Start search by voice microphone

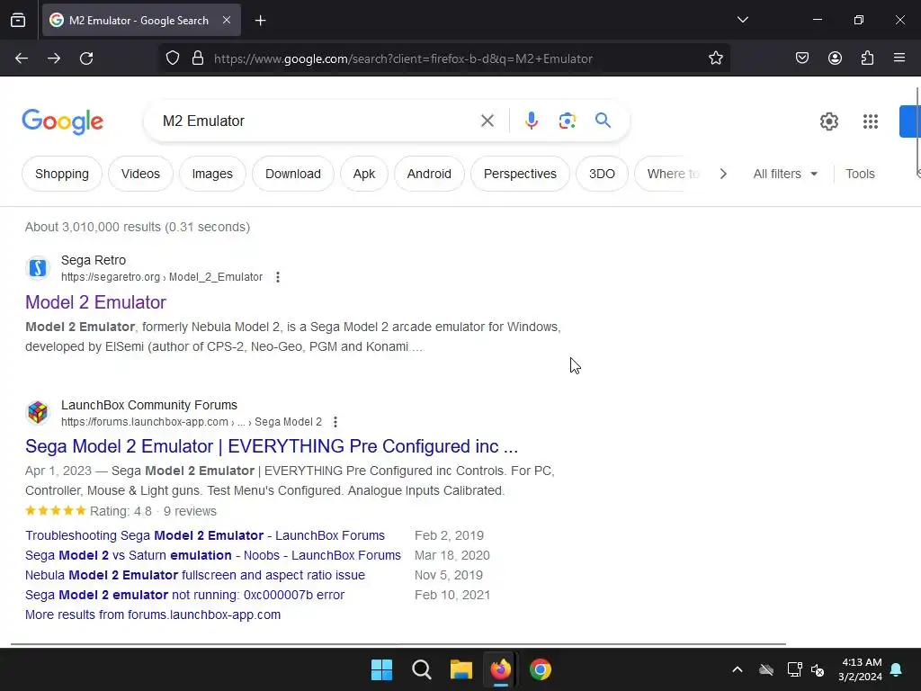(x=531, y=121)
